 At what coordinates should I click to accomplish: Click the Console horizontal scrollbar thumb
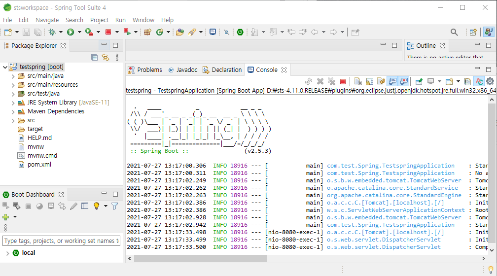[x=201, y=259]
